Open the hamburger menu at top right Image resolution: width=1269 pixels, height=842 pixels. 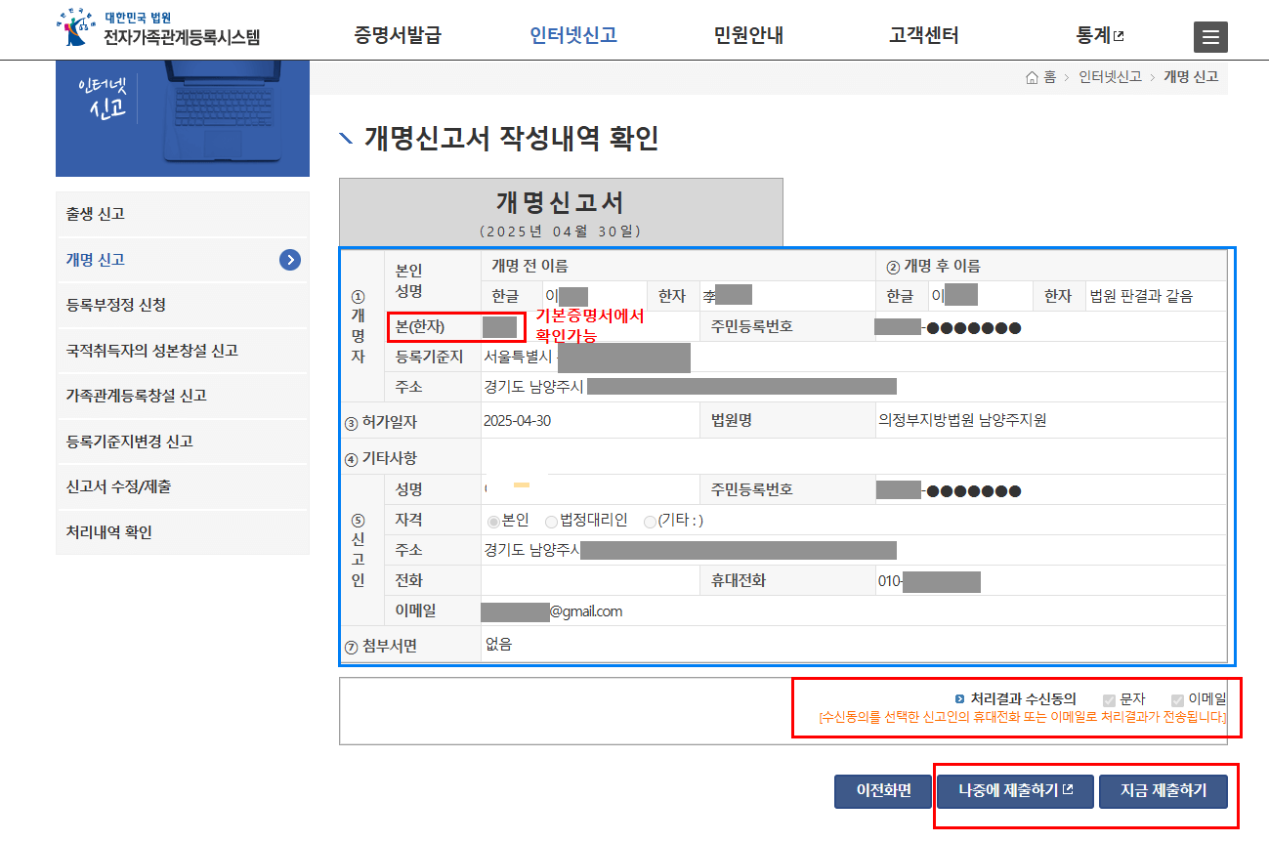(1210, 37)
